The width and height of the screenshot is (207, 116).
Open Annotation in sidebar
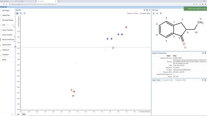(x=5, y=54)
